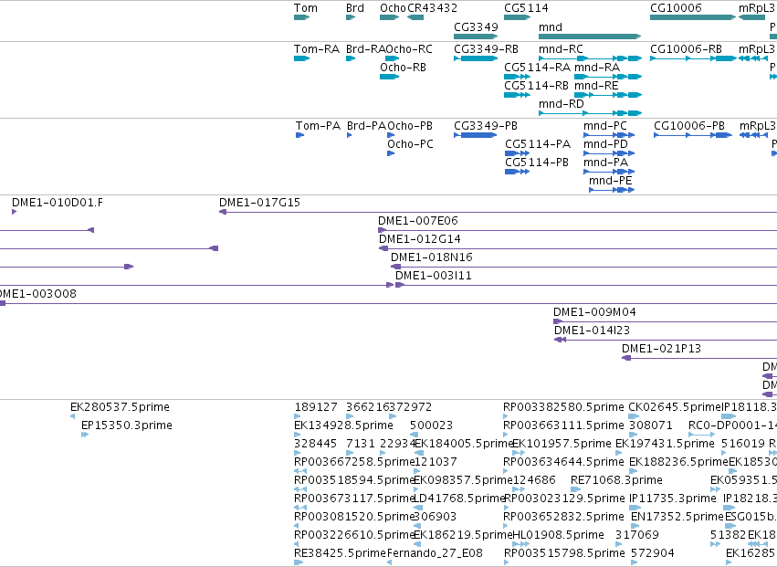Click the mnd gene bar glyph
This screenshot has height=567, width=777.
590,37
